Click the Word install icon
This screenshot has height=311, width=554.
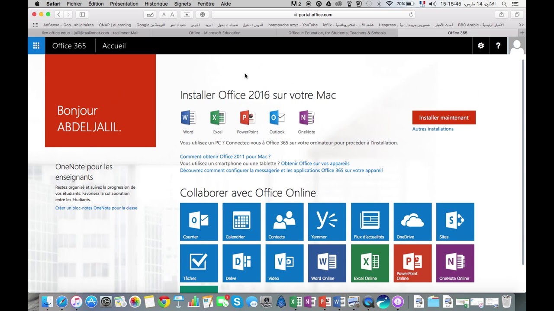(x=188, y=117)
